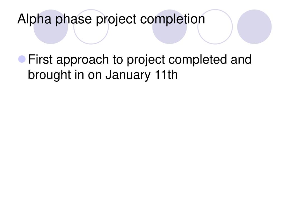
Task: Click the text 'January 11th'
Action: coord(142,75)
